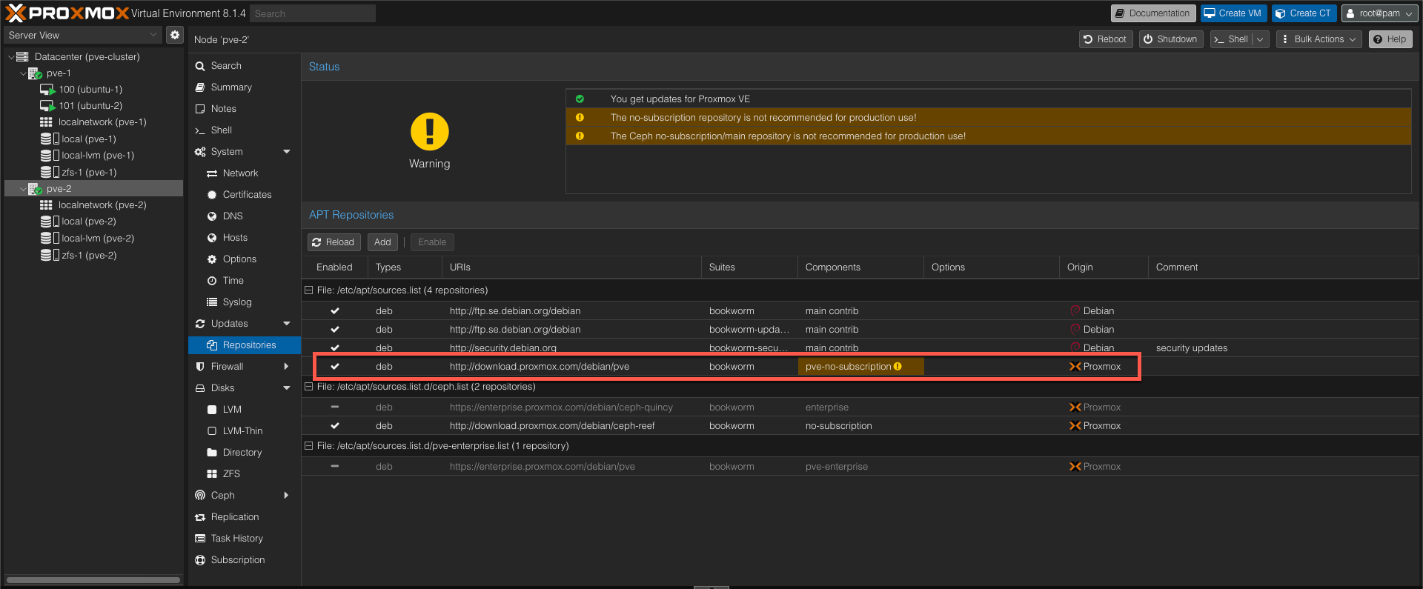This screenshot has width=1423, height=589.
Task: Collapse the pve-1 node in tree
Action: 22,73
